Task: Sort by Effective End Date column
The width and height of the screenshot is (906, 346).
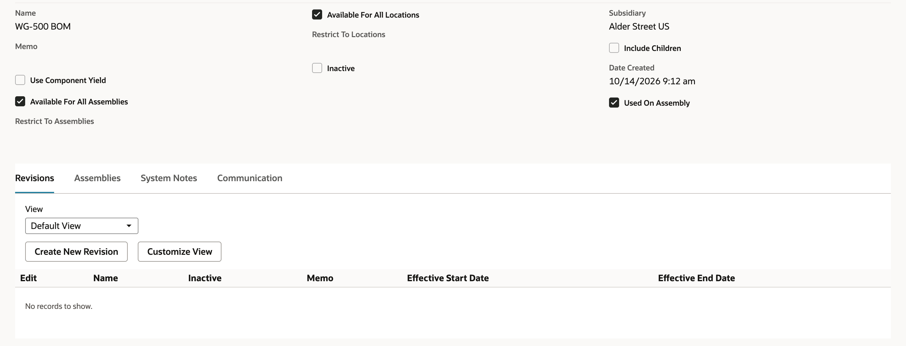Action: (x=696, y=278)
